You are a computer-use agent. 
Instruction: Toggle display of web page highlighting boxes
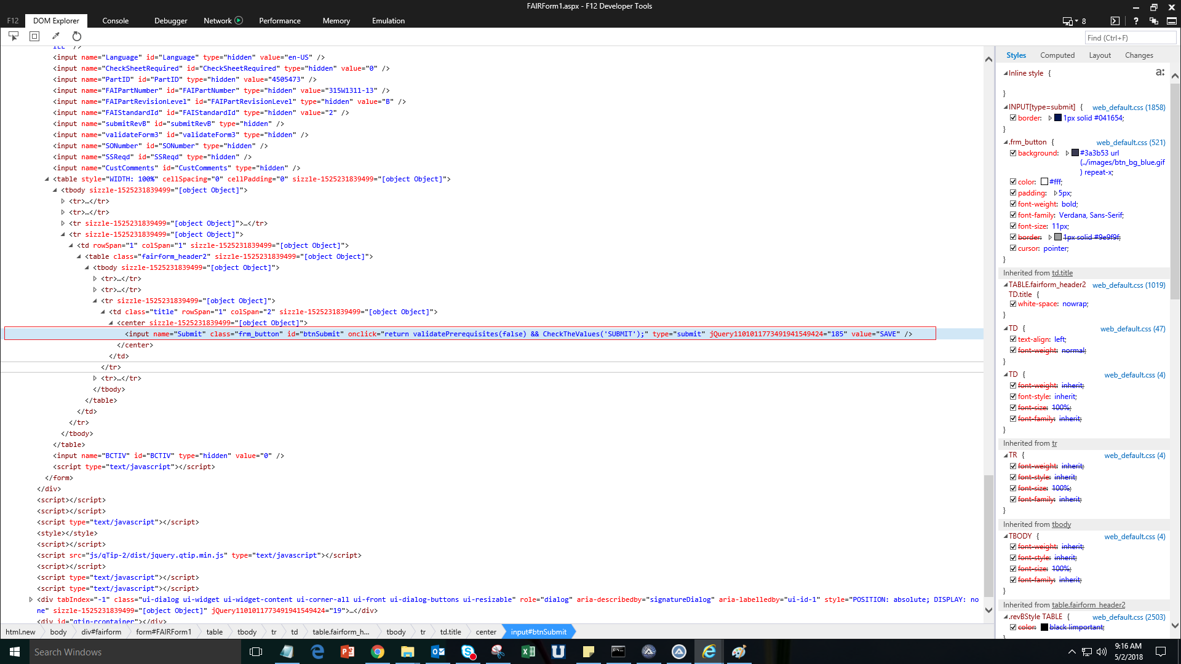click(x=34, y=36)
